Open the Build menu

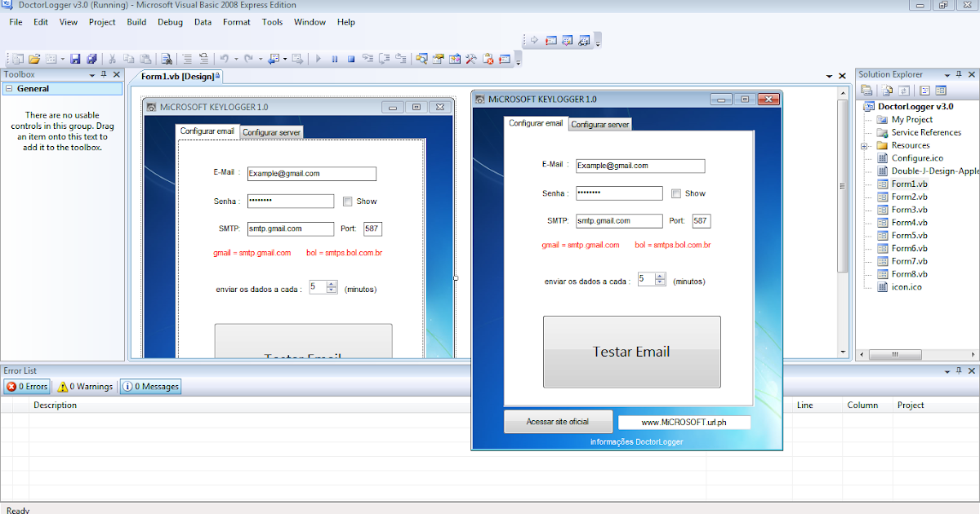136,22
